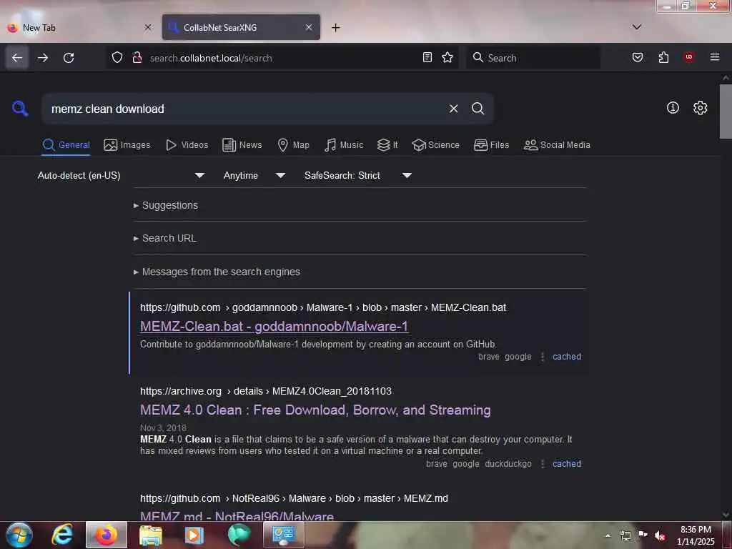The image size is (732, 549).
Task: Click the SearXNG logo magnifier
Action: click(20, 109)
